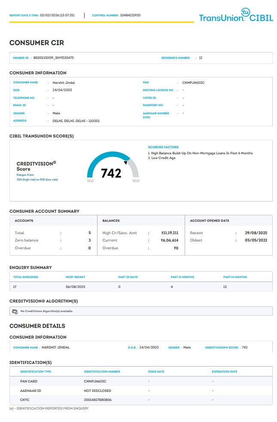
Task: Click the CREDITVISION Score title
Action: point(37,166)
